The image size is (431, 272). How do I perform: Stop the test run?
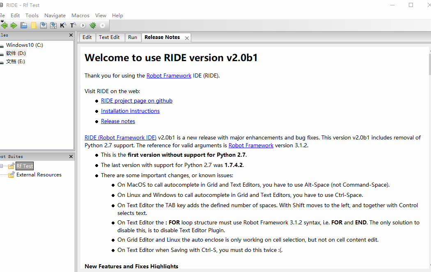click(103, 25)
